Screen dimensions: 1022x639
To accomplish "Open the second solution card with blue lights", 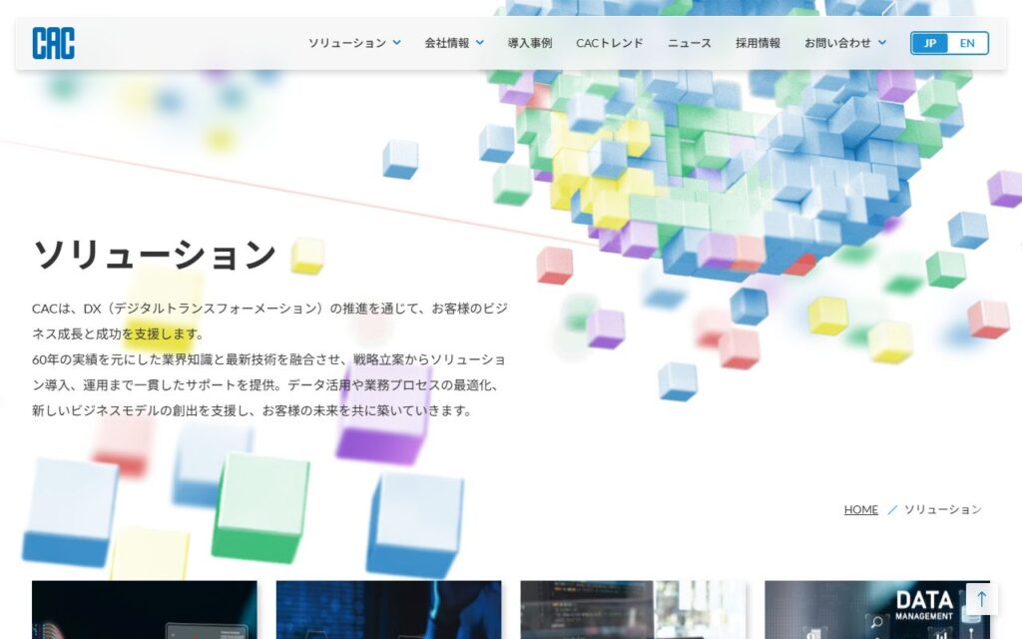I will (388, 610).
